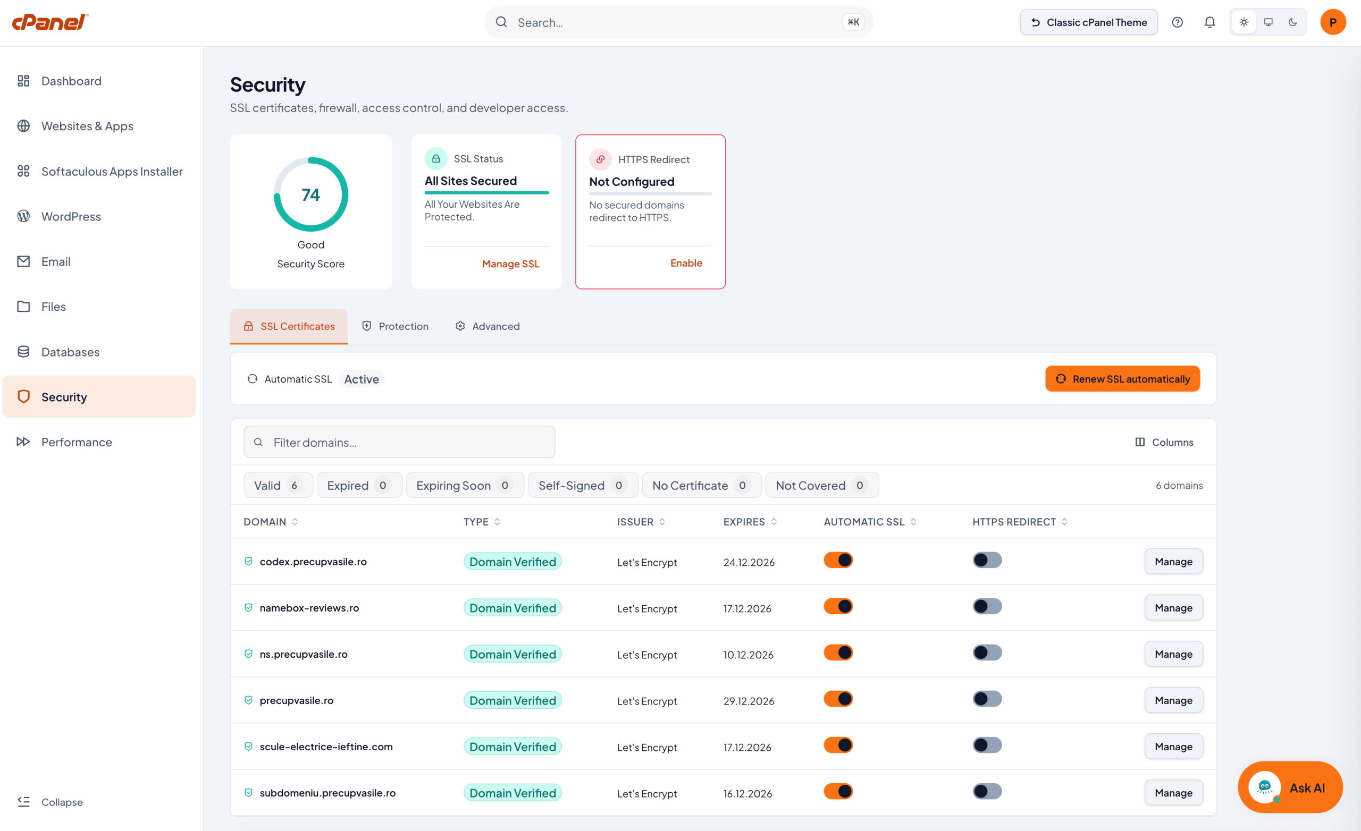The height and width of the screenshot is (831, 1361).
Task: Switch to dark mode moon icon
Action: [x=1292, y=22]
